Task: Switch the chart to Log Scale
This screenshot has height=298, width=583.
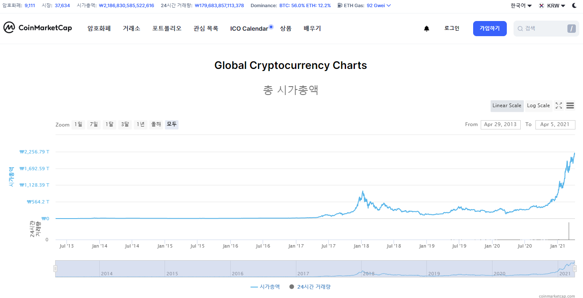Action: [x=538, y=106]
